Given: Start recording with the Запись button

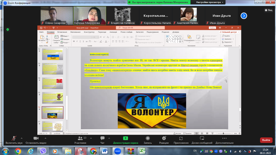Looking at the screenshot, I should [148, 138].
